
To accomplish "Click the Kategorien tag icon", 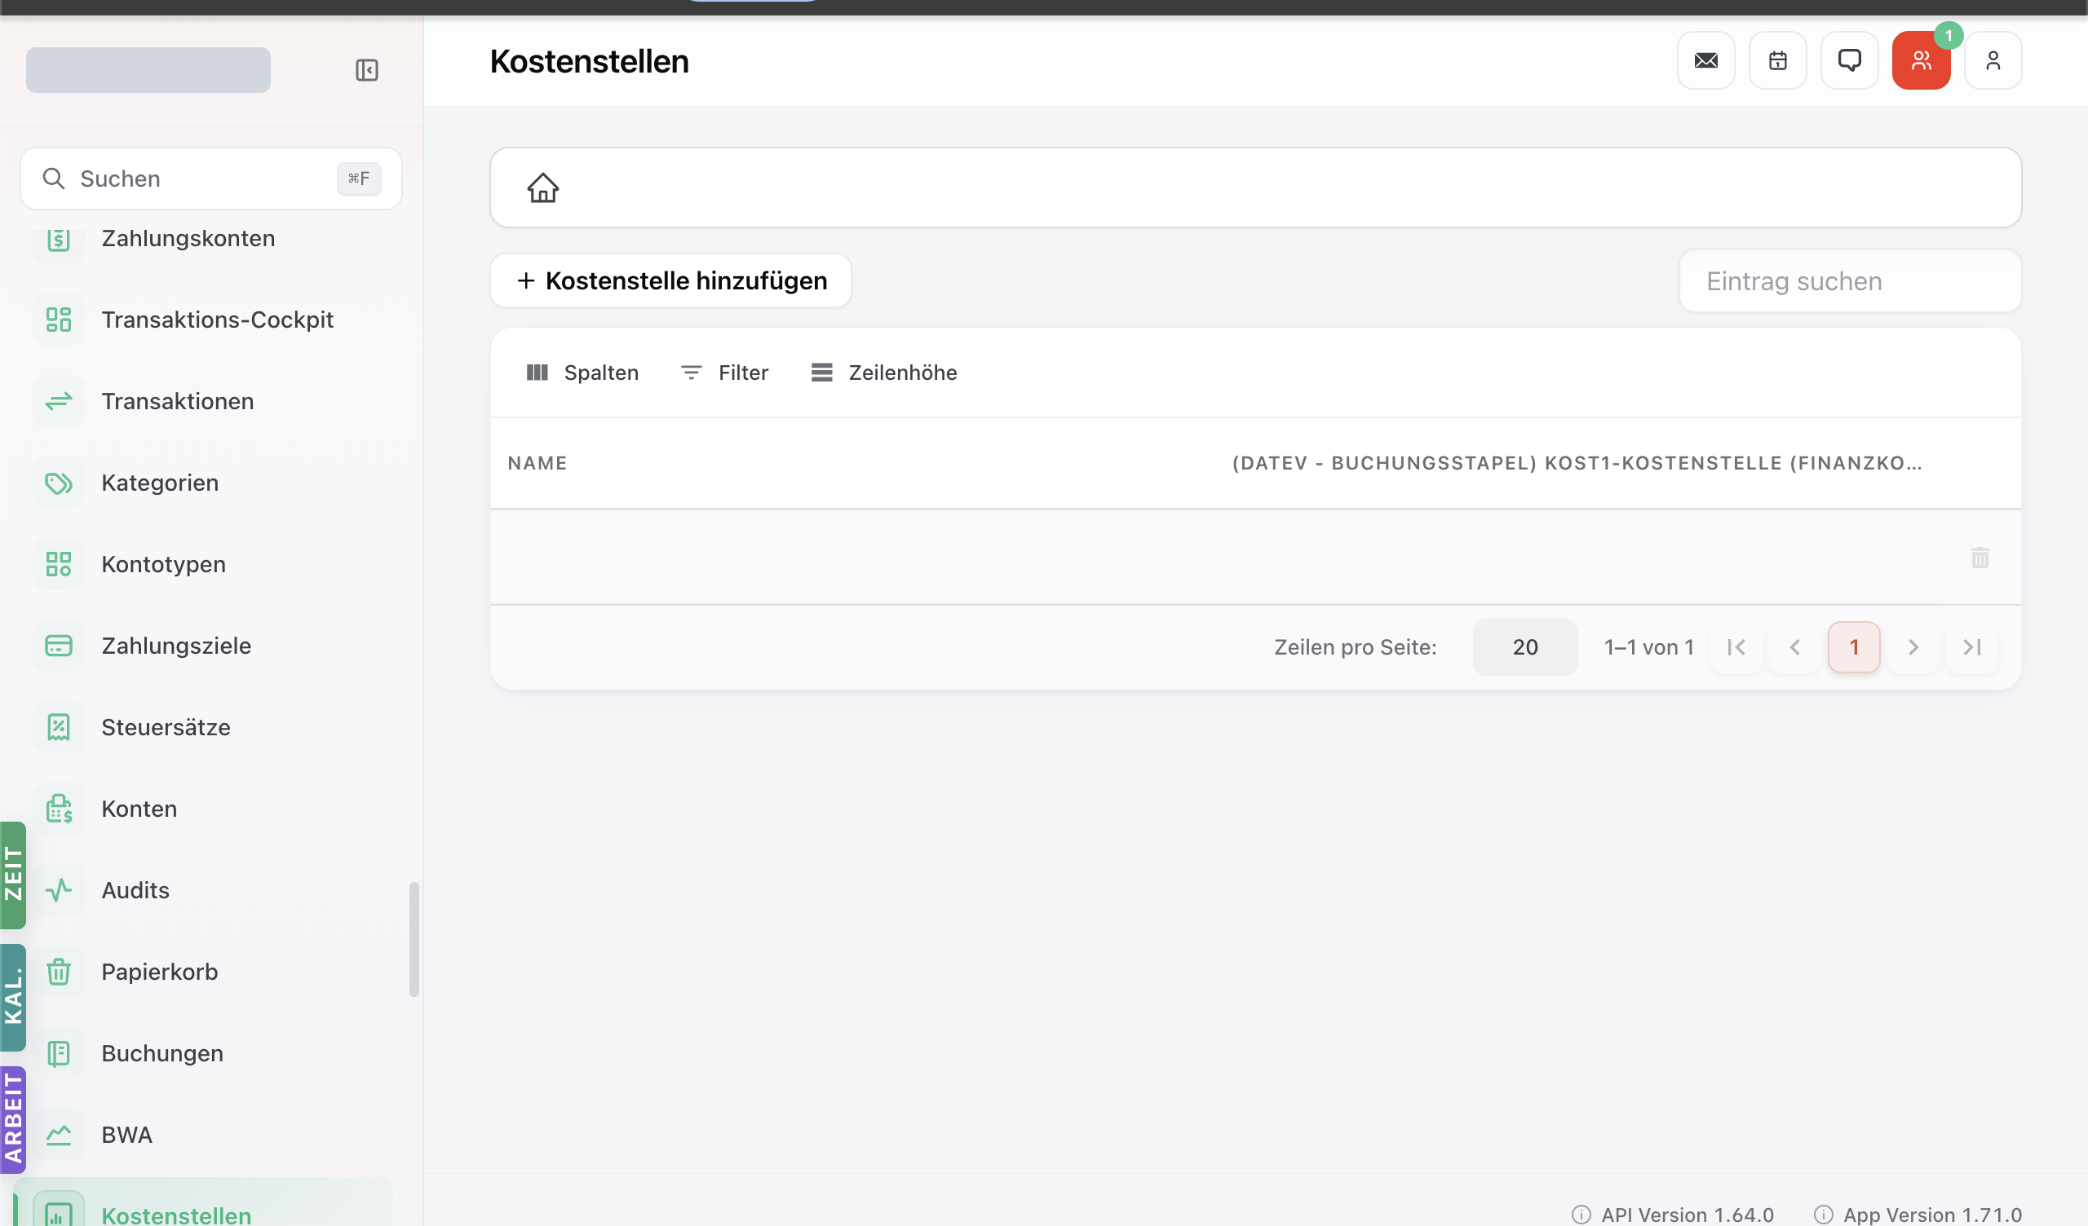I will 58,483.
